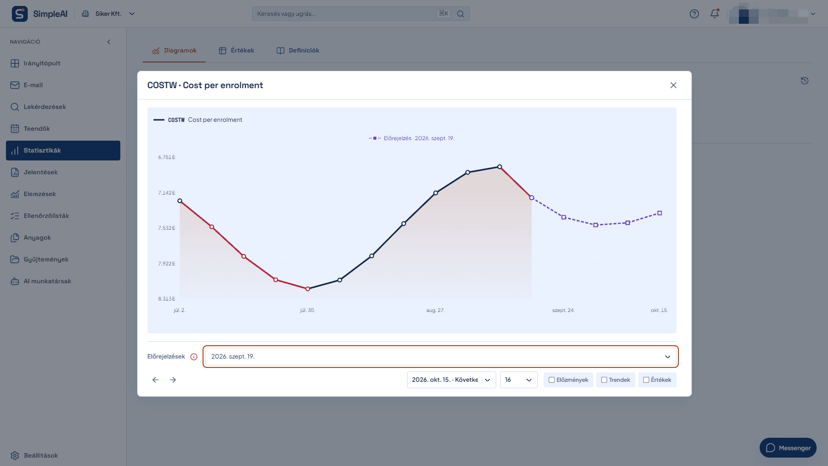Image resolution: width=828 pixels, height=466 pixels.
Task: Open the 16 count dropdown
Action: pos(518,380)
